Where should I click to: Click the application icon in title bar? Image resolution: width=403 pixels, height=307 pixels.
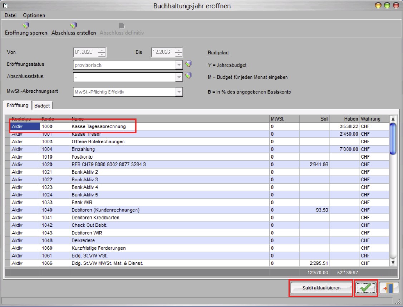pos(5,6)
